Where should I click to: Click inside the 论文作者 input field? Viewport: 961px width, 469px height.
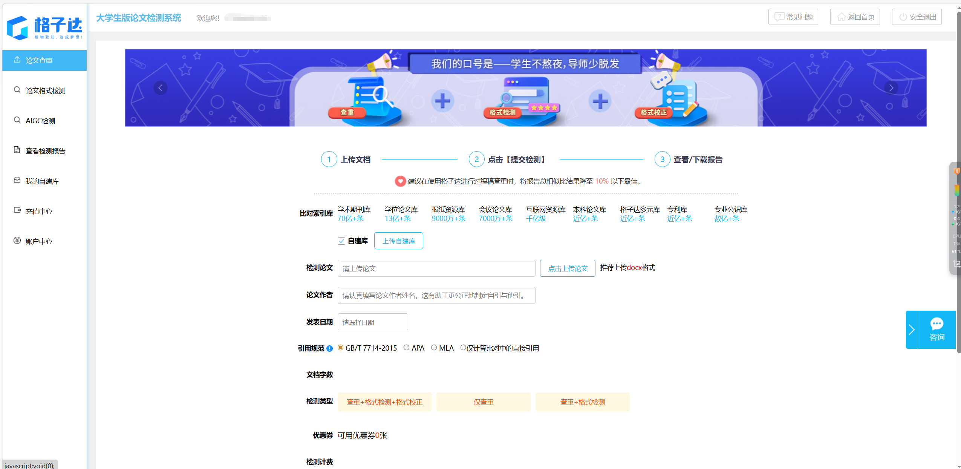click(436, 295)
